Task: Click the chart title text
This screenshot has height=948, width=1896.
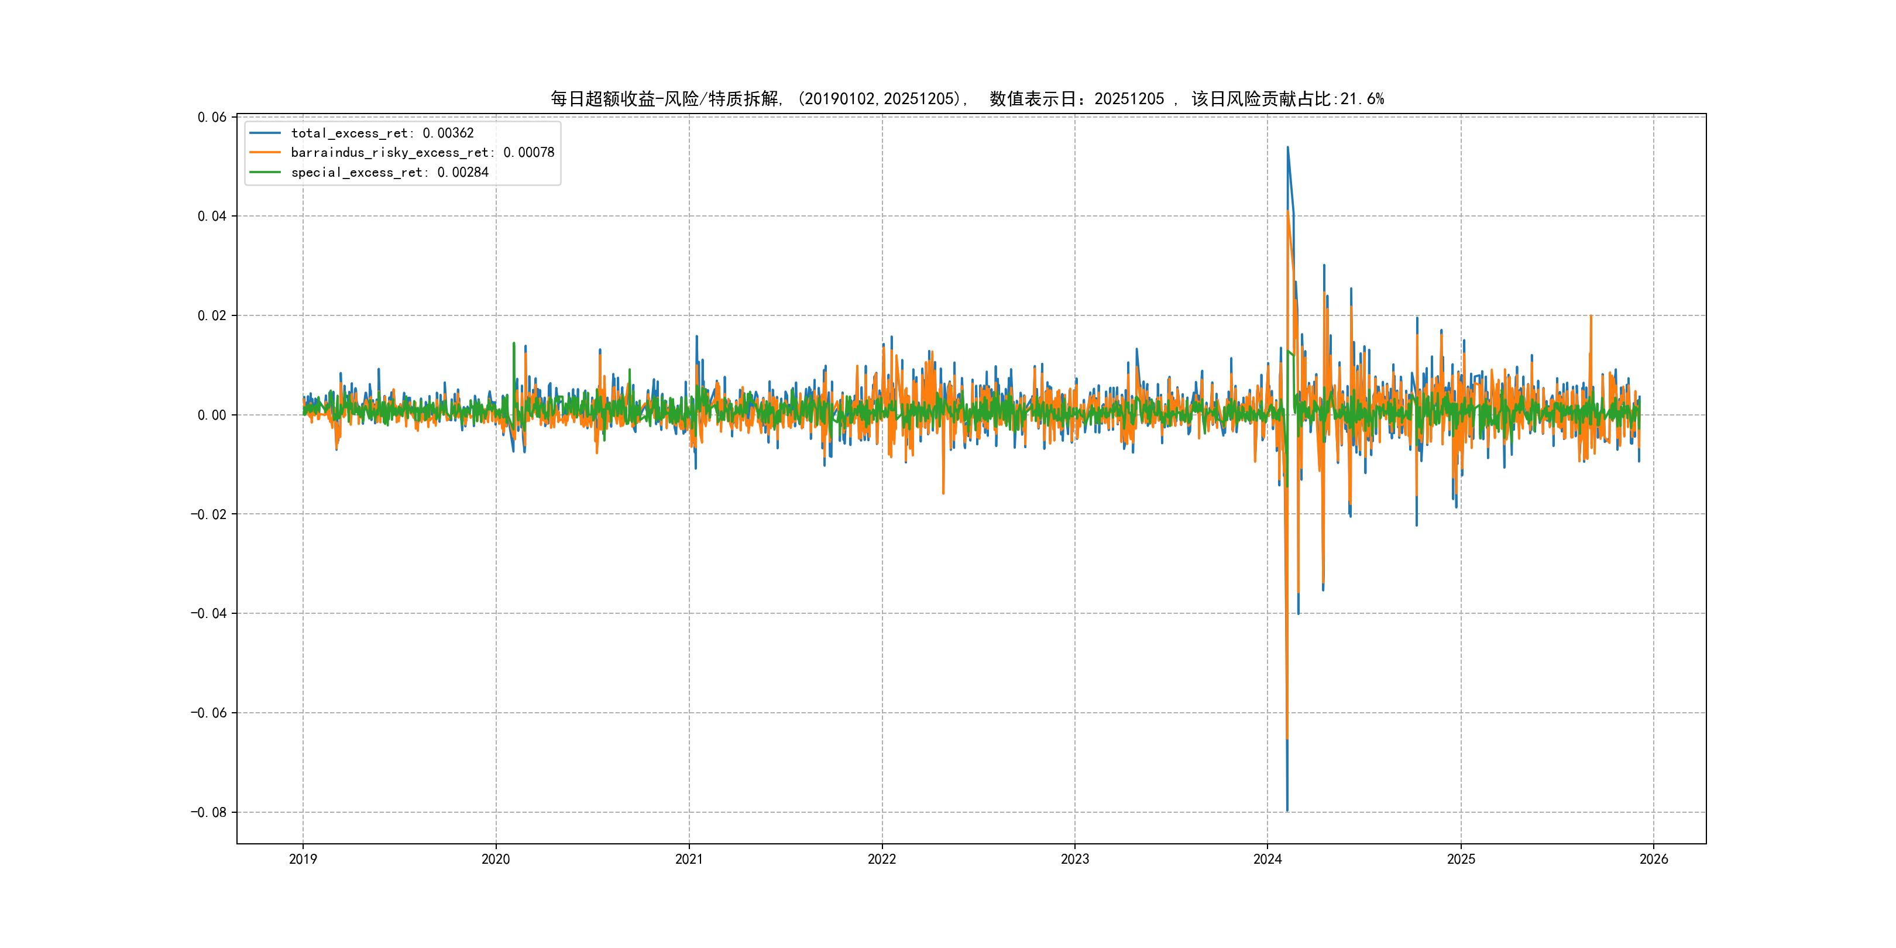Action: click(966, 99)
